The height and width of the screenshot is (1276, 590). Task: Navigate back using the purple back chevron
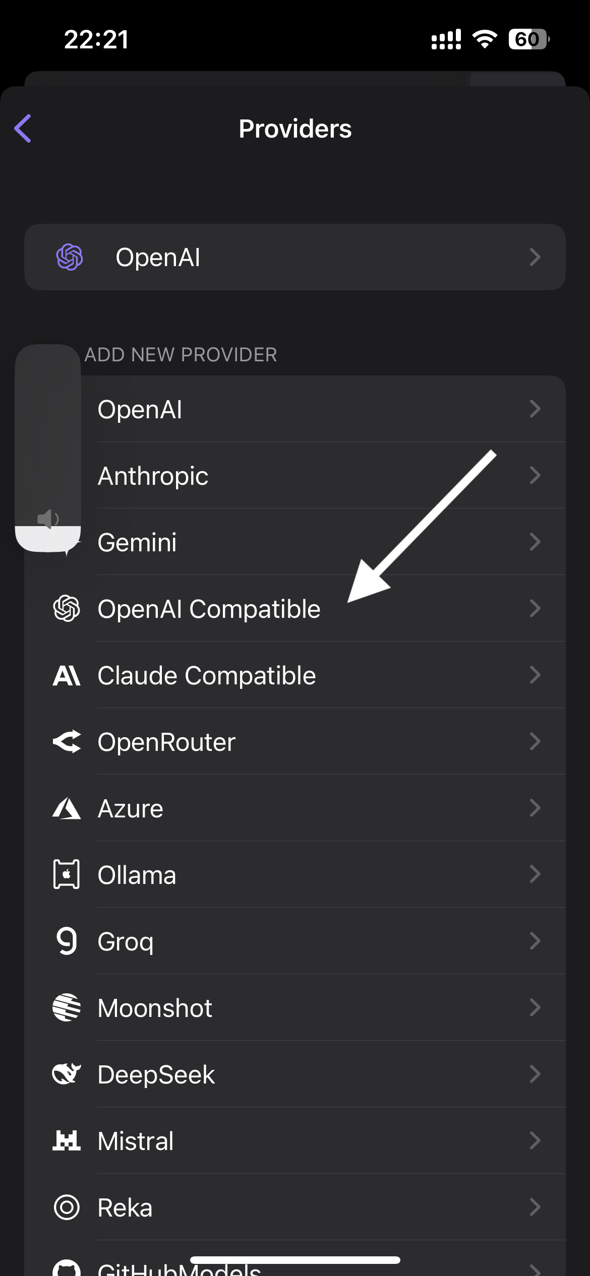tap(23, 128)
